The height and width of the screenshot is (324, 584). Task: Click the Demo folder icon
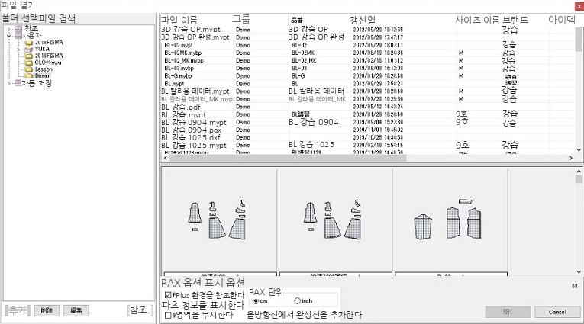(29, 75)
